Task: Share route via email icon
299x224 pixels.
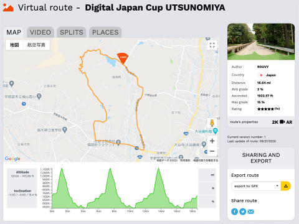Action: (251, 212)
